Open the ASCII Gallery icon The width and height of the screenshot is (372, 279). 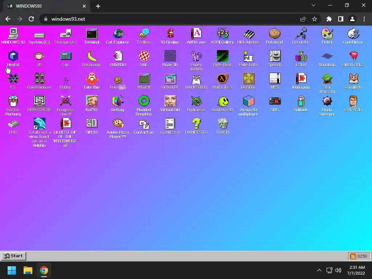coord(222,36)
